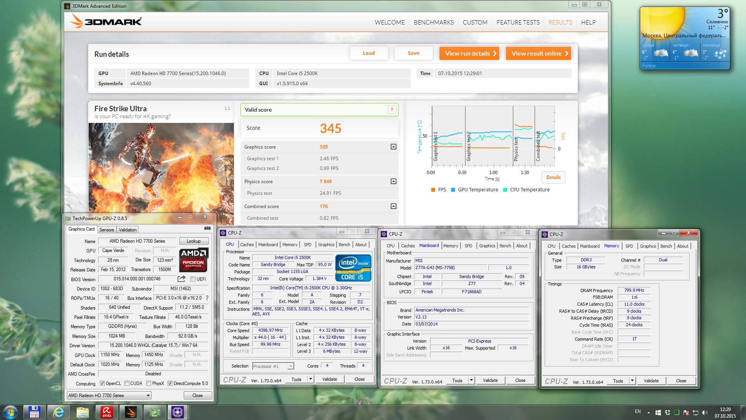This screenshot has height=420, width=746.
Task: Click View result online button
Action: 539,53
